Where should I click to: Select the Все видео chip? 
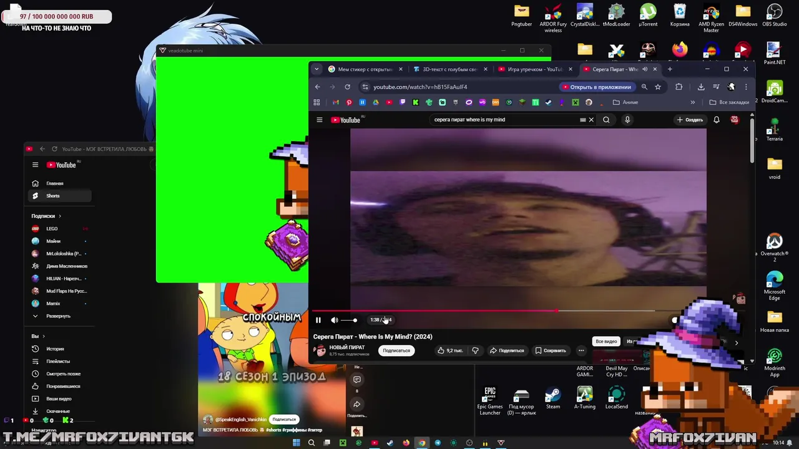(x=606, y=342)
